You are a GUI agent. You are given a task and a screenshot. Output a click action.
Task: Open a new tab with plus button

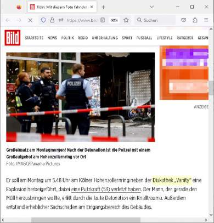[x=103, y=7]
